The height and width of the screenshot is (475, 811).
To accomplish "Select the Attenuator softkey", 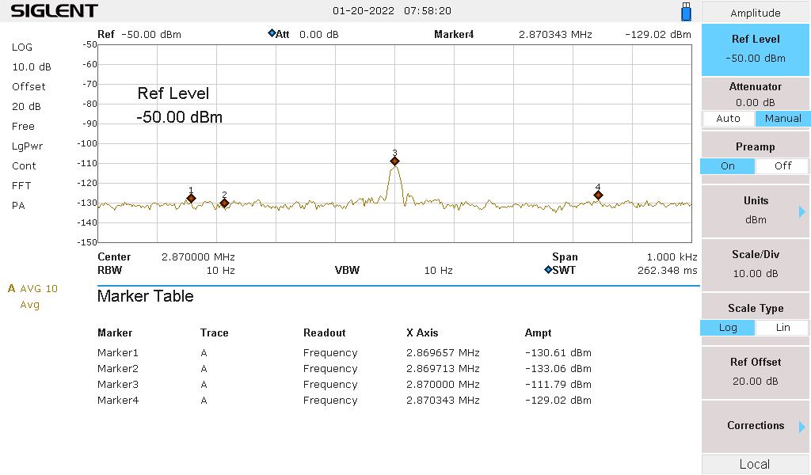I will click(755, 94).
